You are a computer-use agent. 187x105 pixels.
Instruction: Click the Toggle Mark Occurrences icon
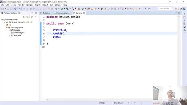point(105,9)
